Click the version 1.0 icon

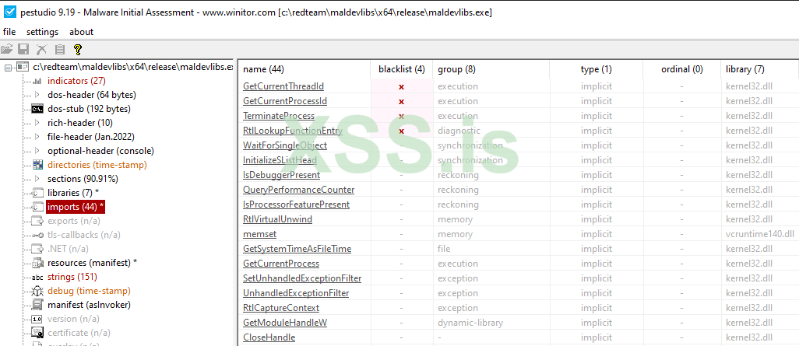37,319
